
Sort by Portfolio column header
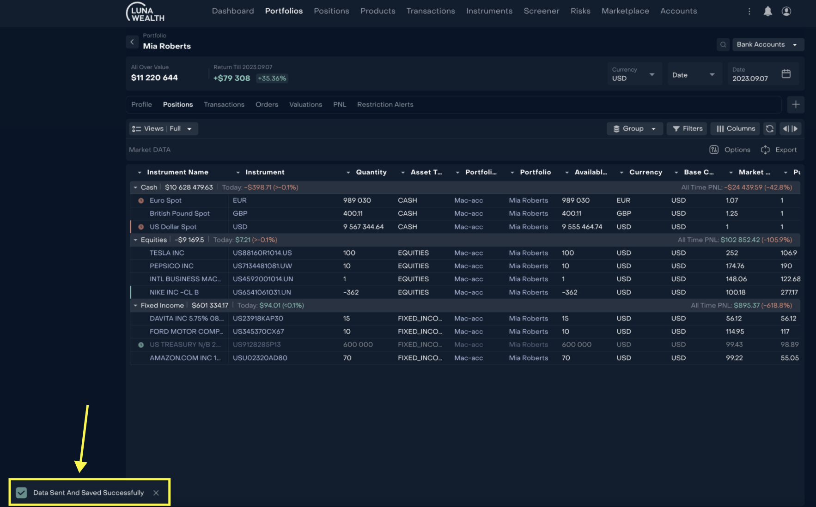tap(535, 173)
